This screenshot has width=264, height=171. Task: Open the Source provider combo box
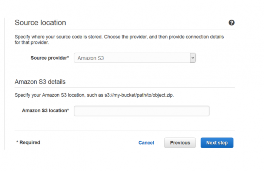[135, 58]
